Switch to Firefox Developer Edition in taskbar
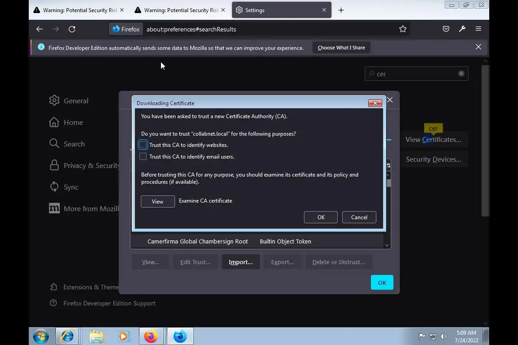The height and width of the screenshot is (345, 518). point(180,336)
